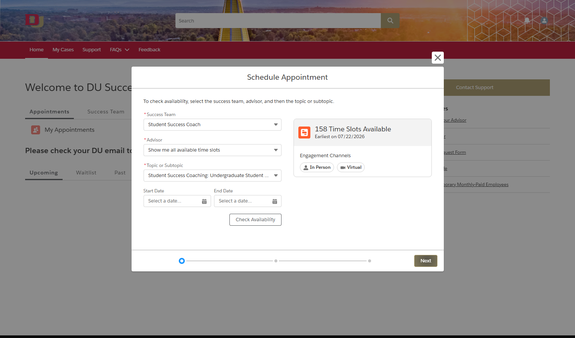Viewport: 575px width, 338px height.
Task: Click the Start Date input field
Action: [x=177, y=201]
